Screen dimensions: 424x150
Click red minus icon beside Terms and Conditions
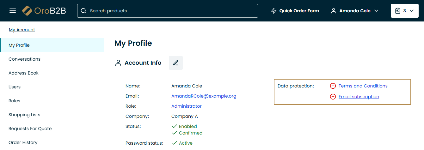click(x=333, y=86)
